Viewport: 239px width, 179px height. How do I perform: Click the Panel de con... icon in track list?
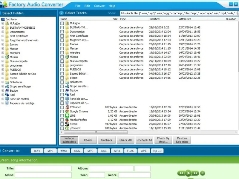tap(67, 99)
